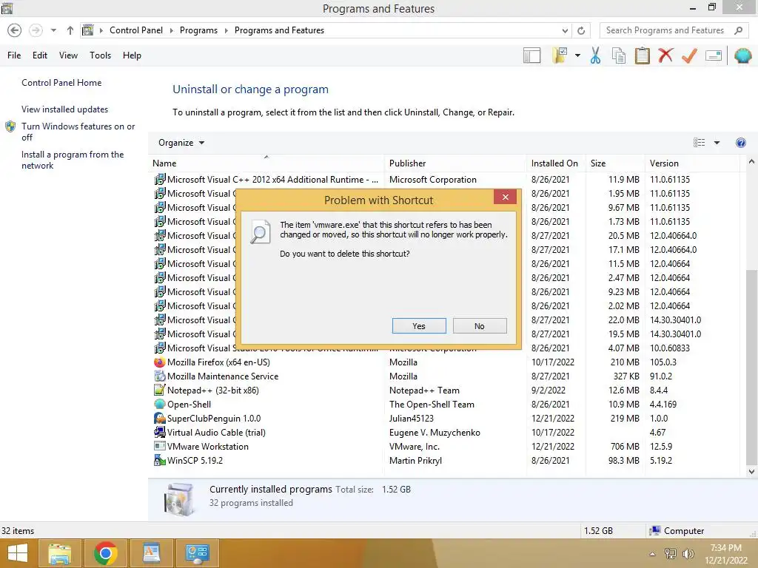Sort list by Name column header
The width and height of the screenshot is (758, 568).
point(266,163)
